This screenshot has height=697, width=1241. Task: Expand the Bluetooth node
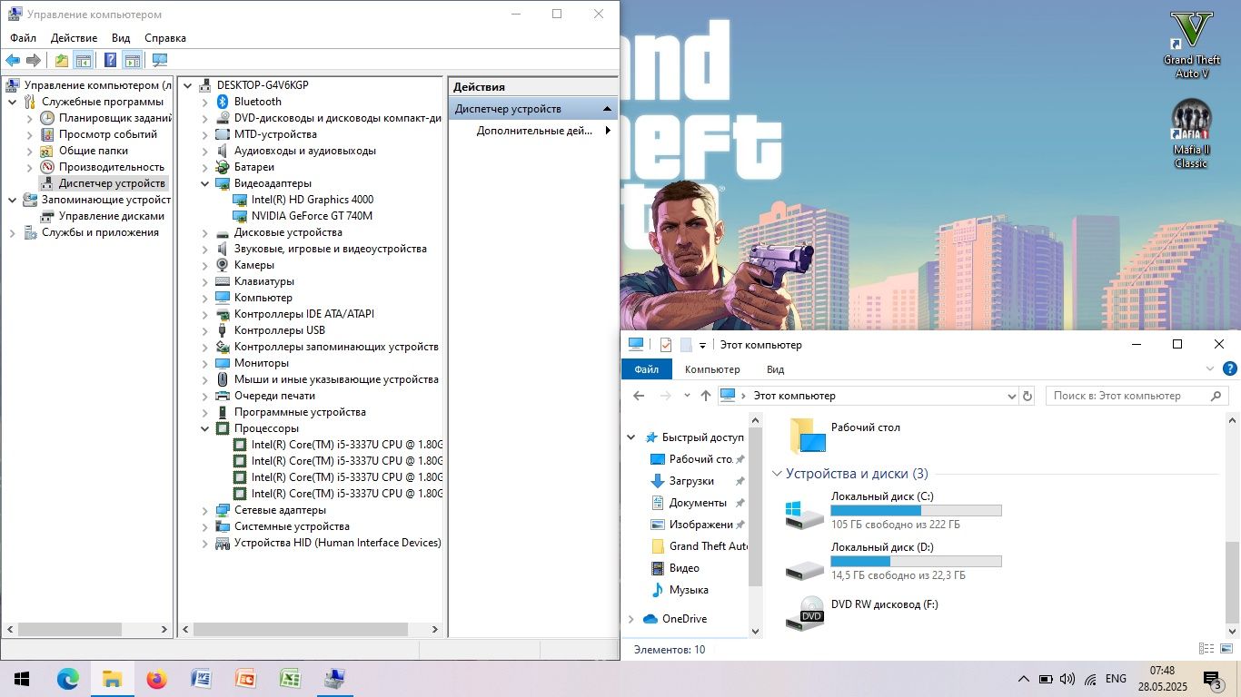[x=205, y=102]
